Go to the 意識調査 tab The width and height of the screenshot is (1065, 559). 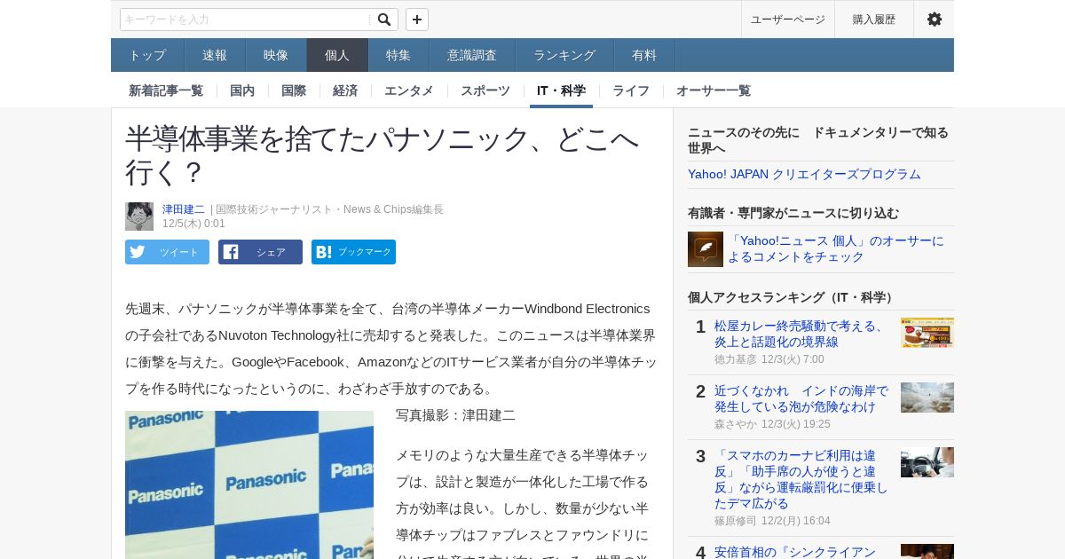[472, 55]
